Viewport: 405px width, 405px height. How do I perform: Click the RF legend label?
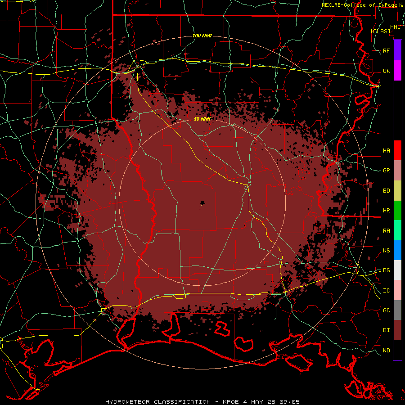coord(386,50)
